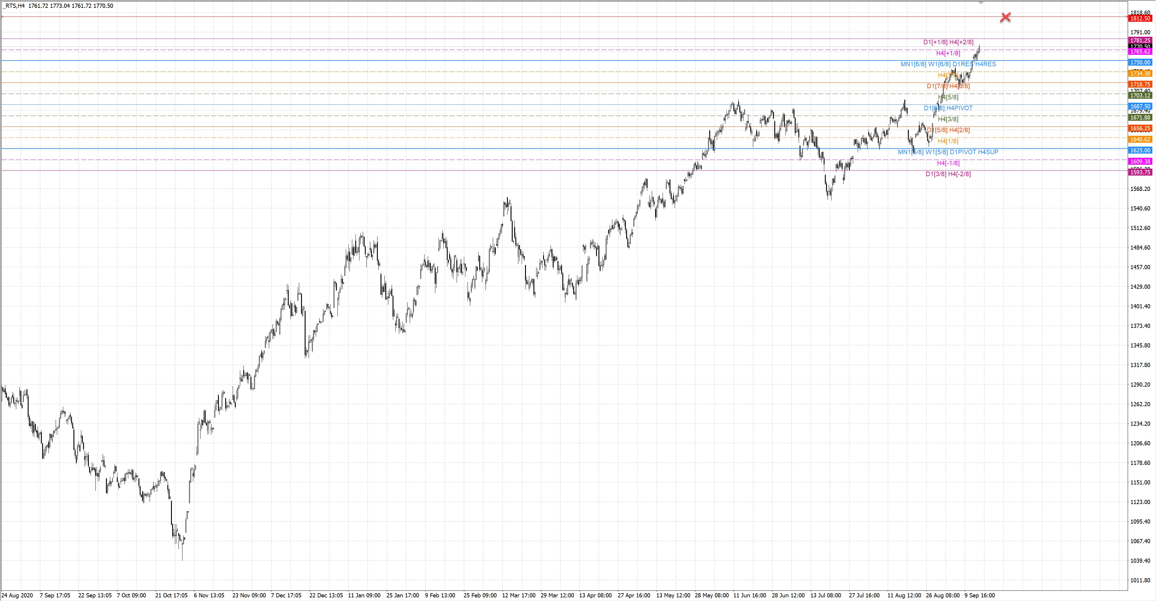
Task: Click the black 1770.50 current price tag
Action: (1140, 46)
